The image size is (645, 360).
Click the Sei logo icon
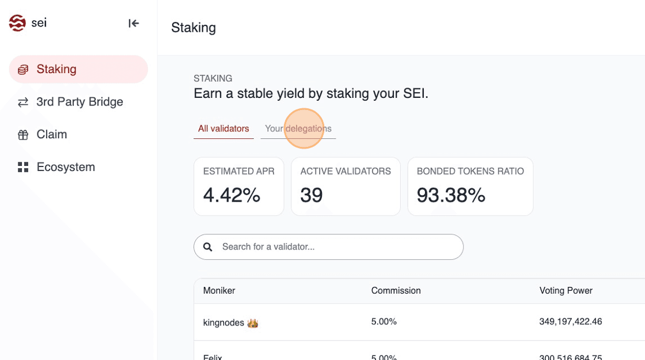17,23
